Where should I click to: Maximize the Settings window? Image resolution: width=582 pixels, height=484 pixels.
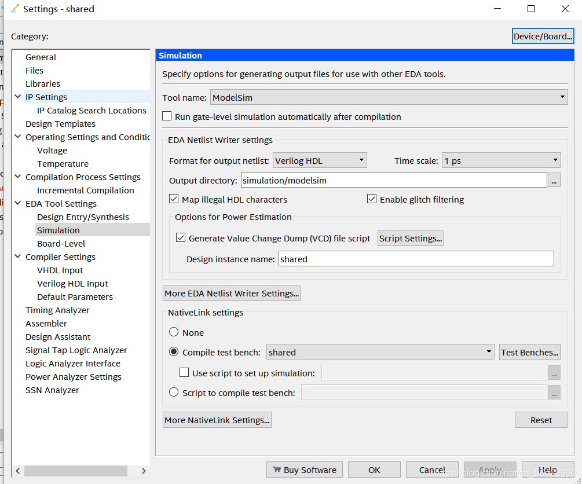(531, 9)
